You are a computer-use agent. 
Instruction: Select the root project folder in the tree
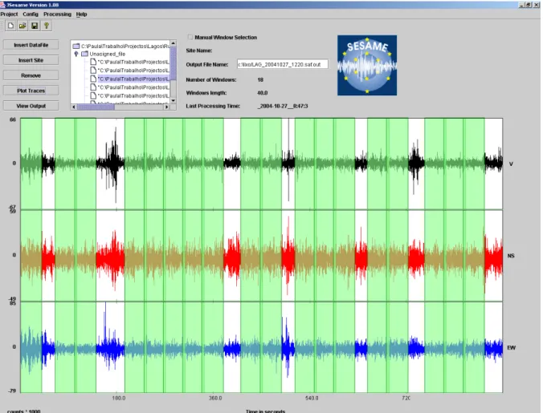click(121, 46)
